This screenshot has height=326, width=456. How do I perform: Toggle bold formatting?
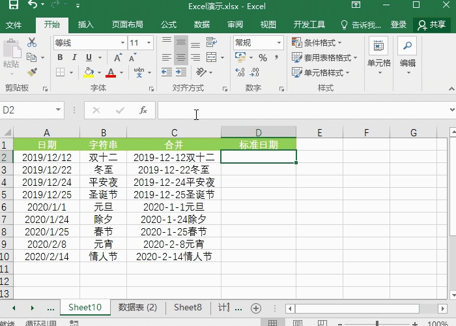click(59, 57)
